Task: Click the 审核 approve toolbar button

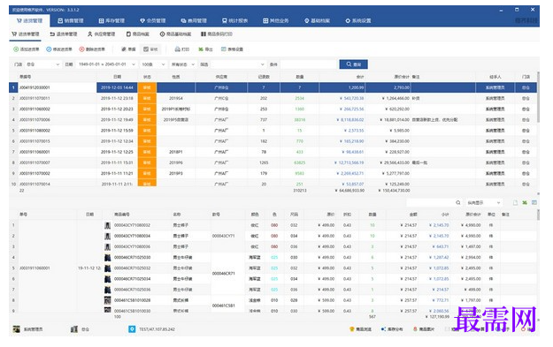Action: [x=150, y=49]
